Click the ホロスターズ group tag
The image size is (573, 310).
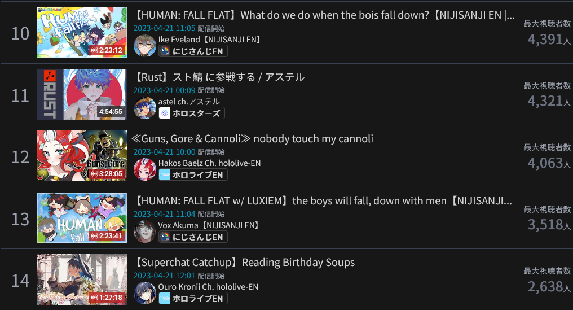(x=191, y=113)
